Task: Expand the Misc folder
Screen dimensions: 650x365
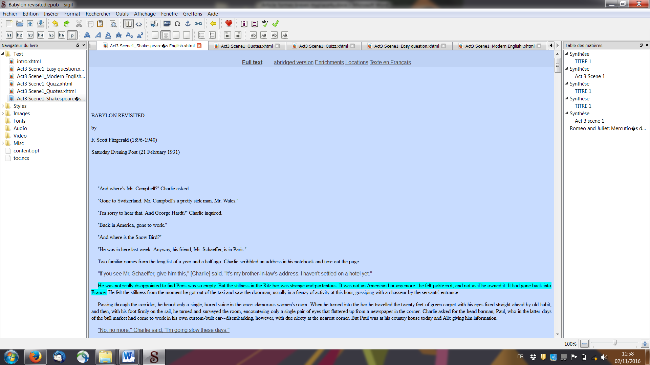Action: [x=3, y=143]
